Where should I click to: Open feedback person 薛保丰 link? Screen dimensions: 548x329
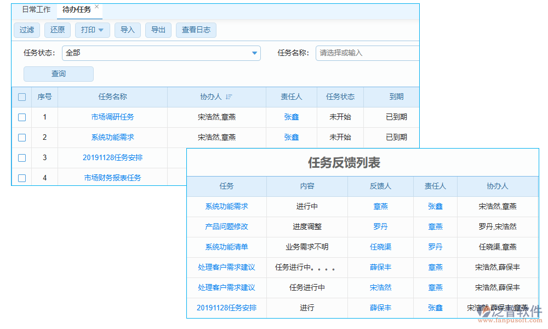coord(380,267)
